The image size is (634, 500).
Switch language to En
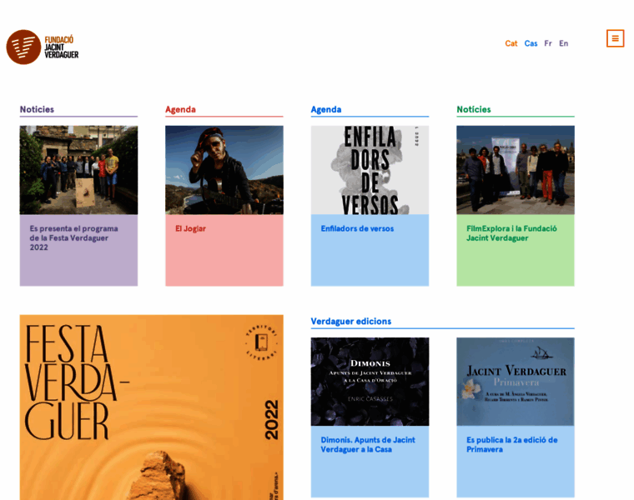(564, 43)
